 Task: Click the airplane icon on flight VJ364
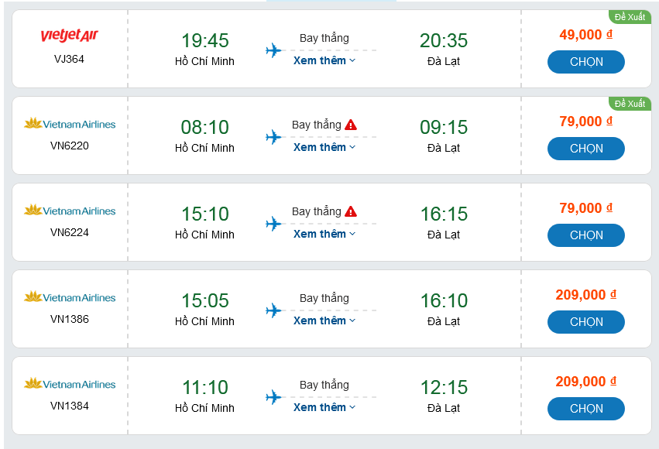pos(273,51)
